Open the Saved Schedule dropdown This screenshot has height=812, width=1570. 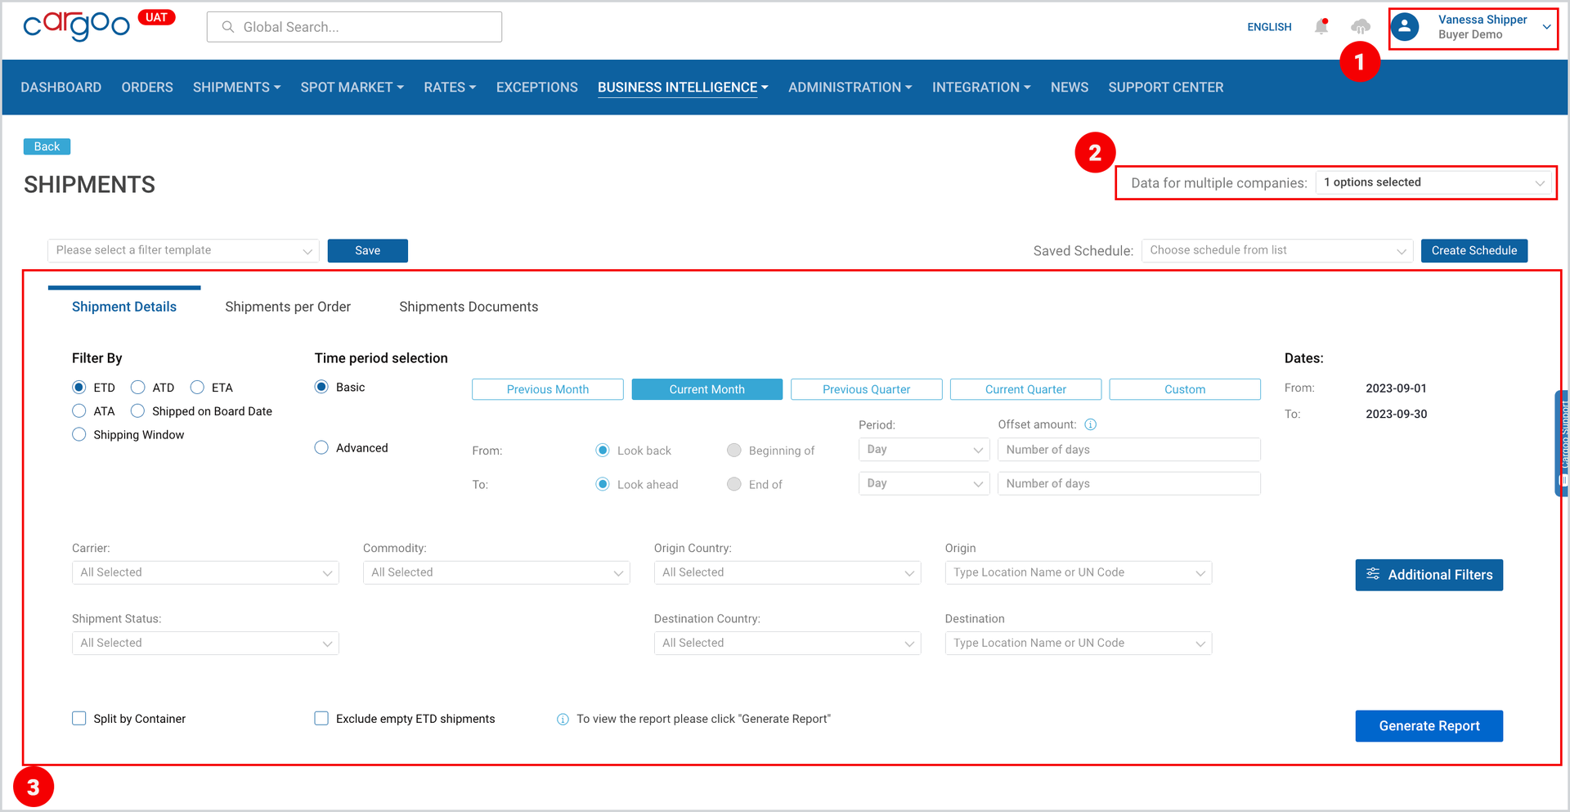[x=1277, y=250]
